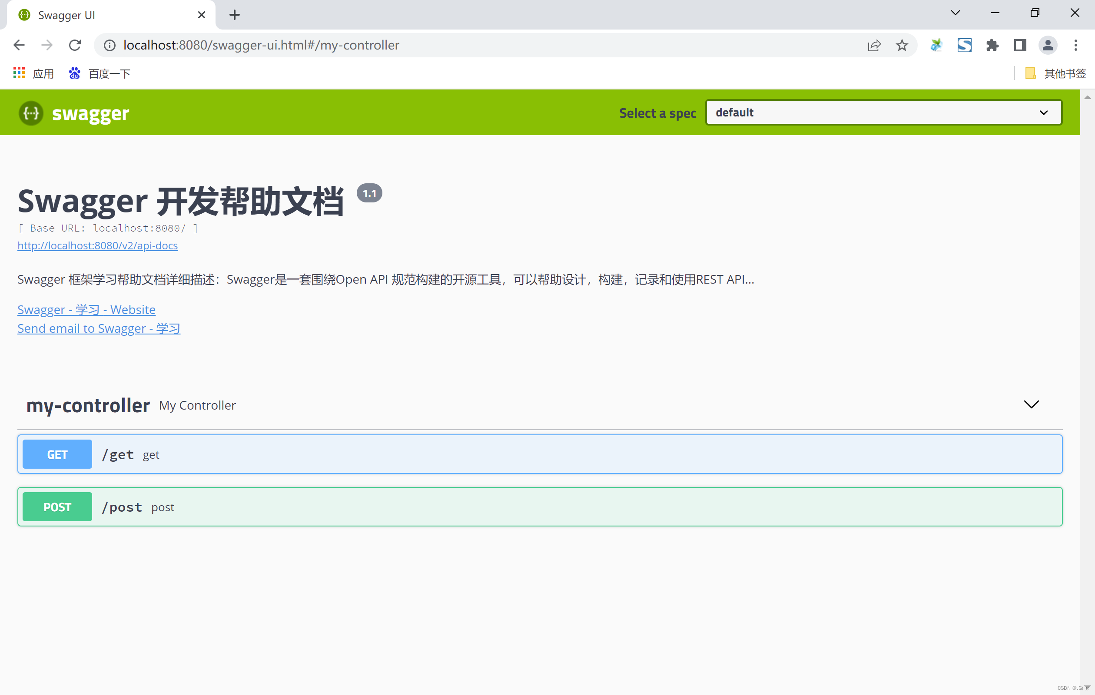Open the 应用 apps grid bookmark
The height and width of the screenshot is (695, 1095).
(33, 73)
